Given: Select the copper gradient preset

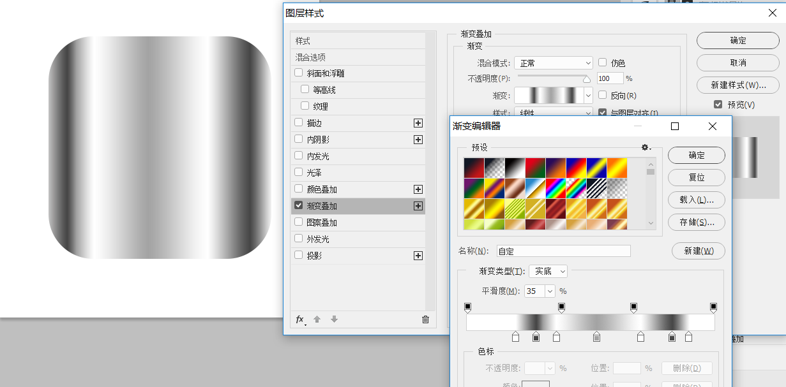Looking at the screenshot, I should point(515,189).
